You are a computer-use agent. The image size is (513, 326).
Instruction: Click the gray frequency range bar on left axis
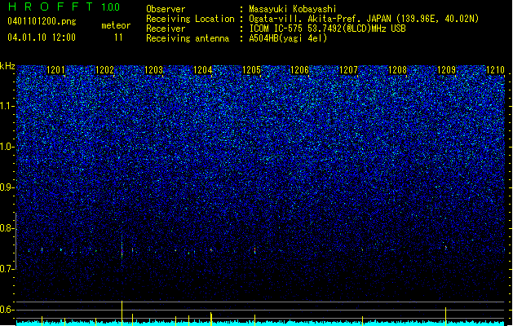pos(15,241)
